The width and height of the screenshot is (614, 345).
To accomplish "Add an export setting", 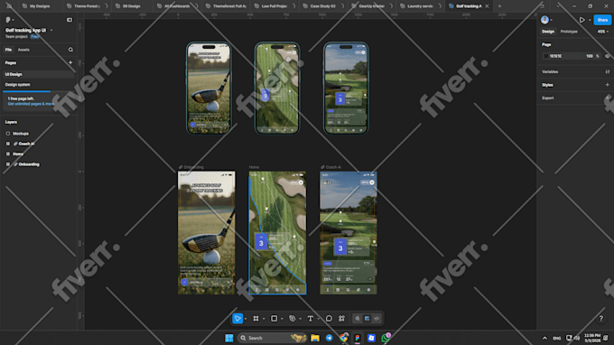I will [608, 98].
